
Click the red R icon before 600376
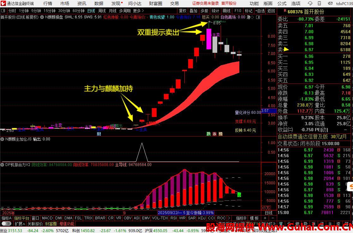pyautogui.click(x=285, y=11)
